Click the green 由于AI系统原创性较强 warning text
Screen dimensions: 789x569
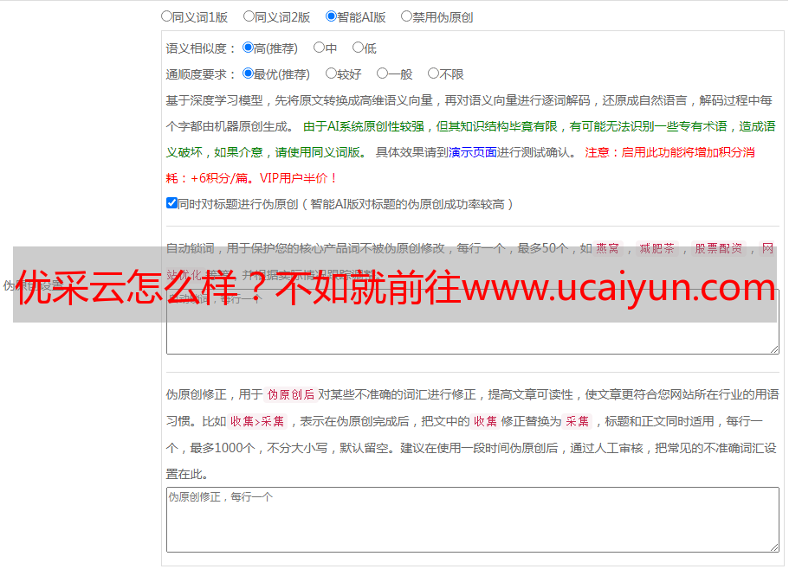pyautogui.click(x=364, y=126)
